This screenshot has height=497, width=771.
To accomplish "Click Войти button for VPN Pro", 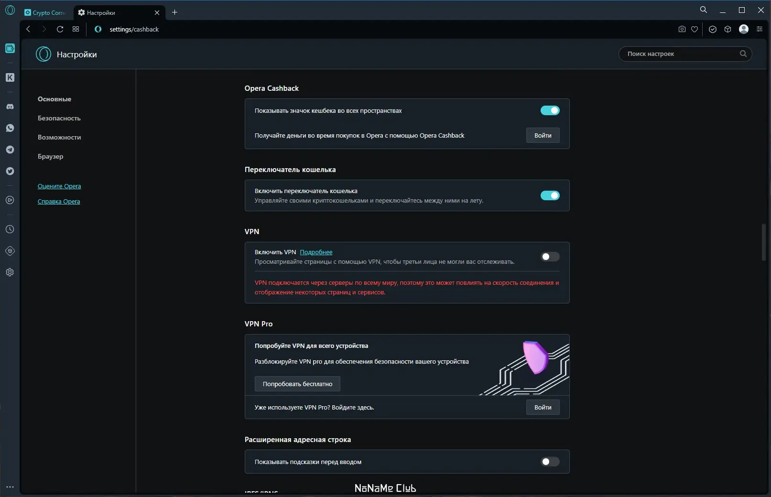I will 543,407.
